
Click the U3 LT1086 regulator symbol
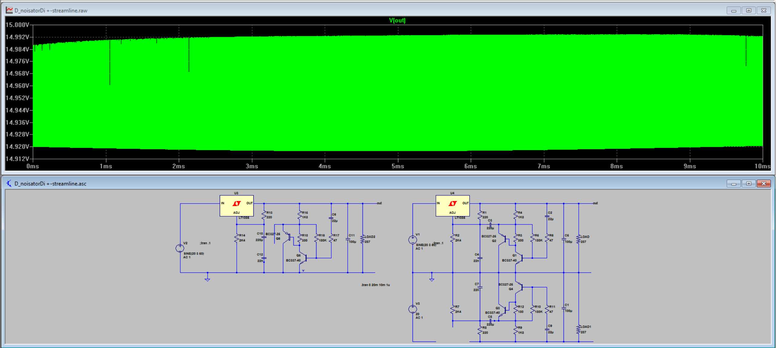pos(236,206)
